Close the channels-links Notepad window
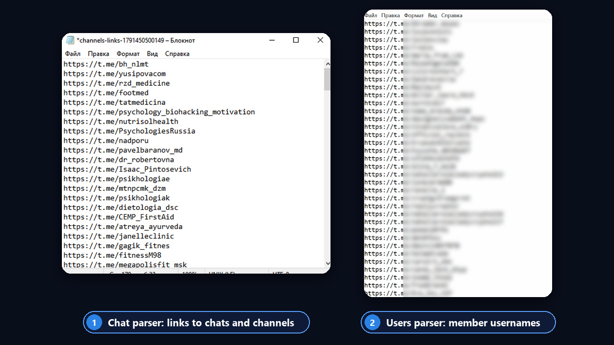 (320, 40)
